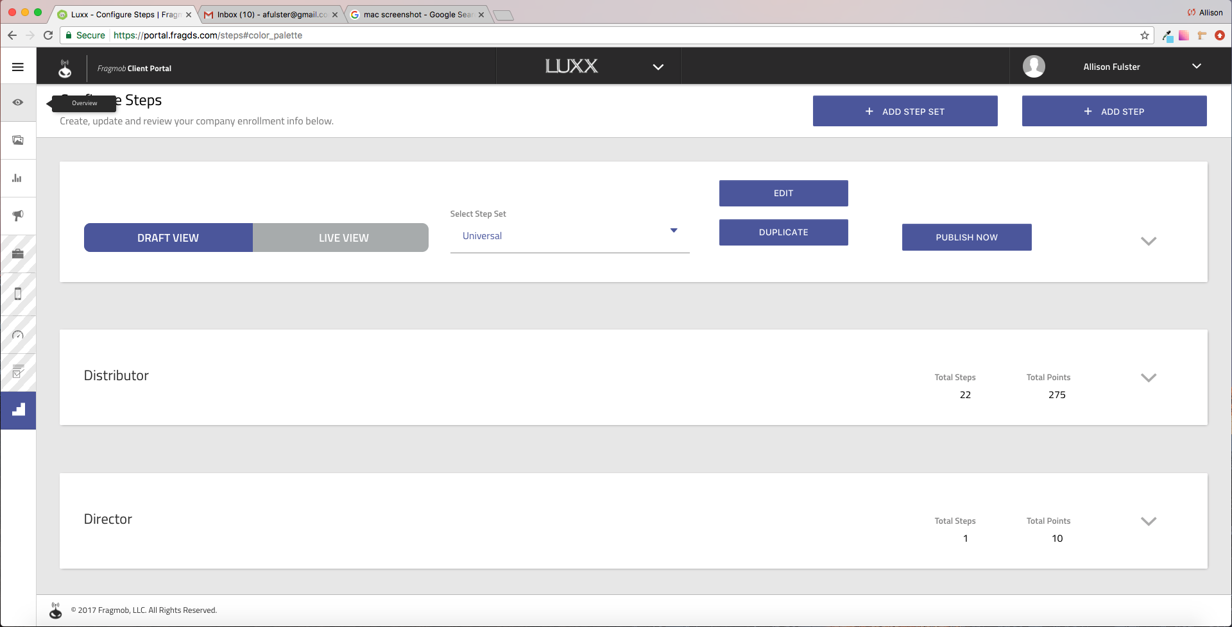
Task: Open the image gallery sidebar icon
Action: [18, 140]
